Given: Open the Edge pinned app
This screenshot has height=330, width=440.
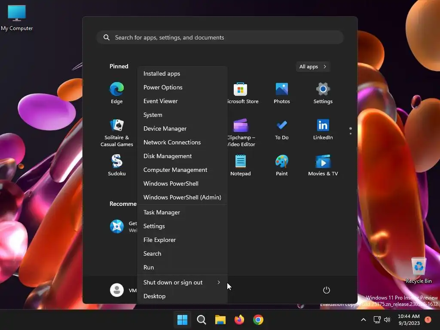Looking at the screenshot, I should pyautogui.click(x=117, y=93).
